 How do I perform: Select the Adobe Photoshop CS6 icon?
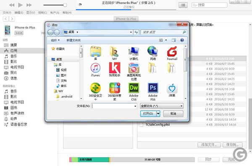coord(153,88)
